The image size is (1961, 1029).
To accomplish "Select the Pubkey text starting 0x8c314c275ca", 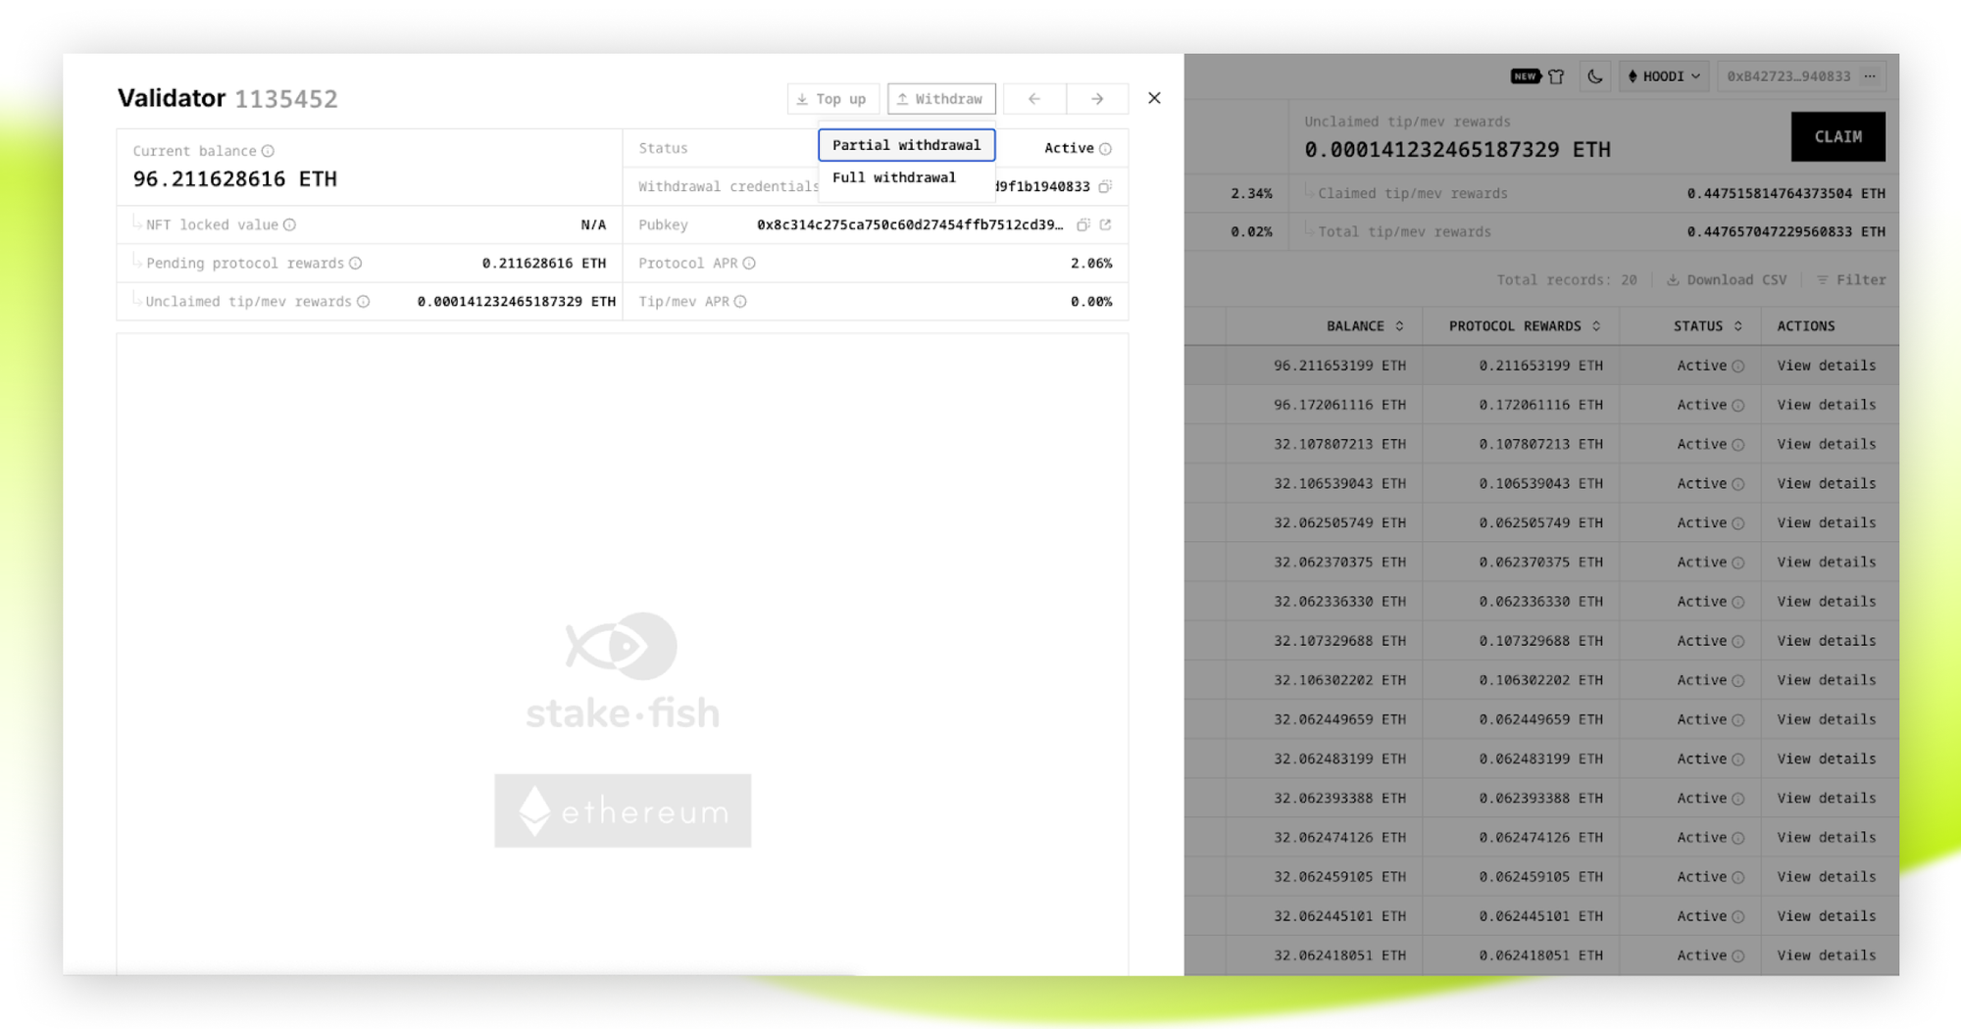I will tap(910, 225).
